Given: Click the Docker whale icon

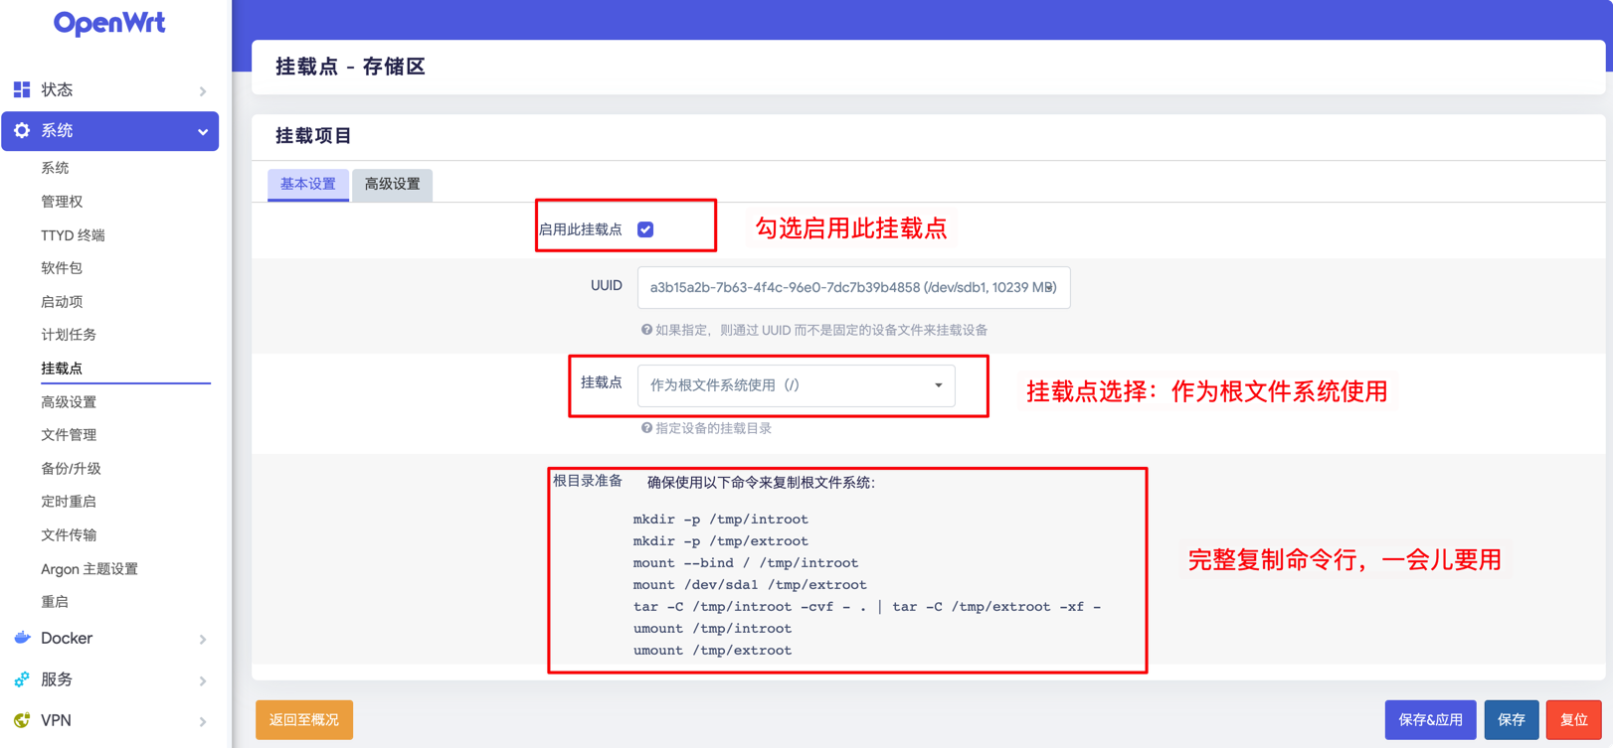Looking at the screenshot, I should [x=22, y=638].
